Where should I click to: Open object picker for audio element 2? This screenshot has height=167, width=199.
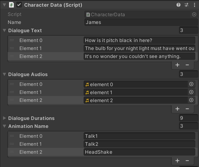pyautogui.click(x=191, y=100)
